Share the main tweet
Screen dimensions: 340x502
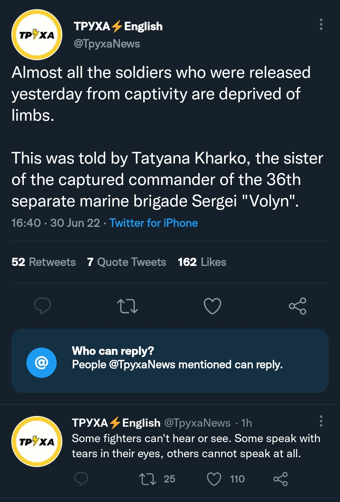(x=297, y=306)
